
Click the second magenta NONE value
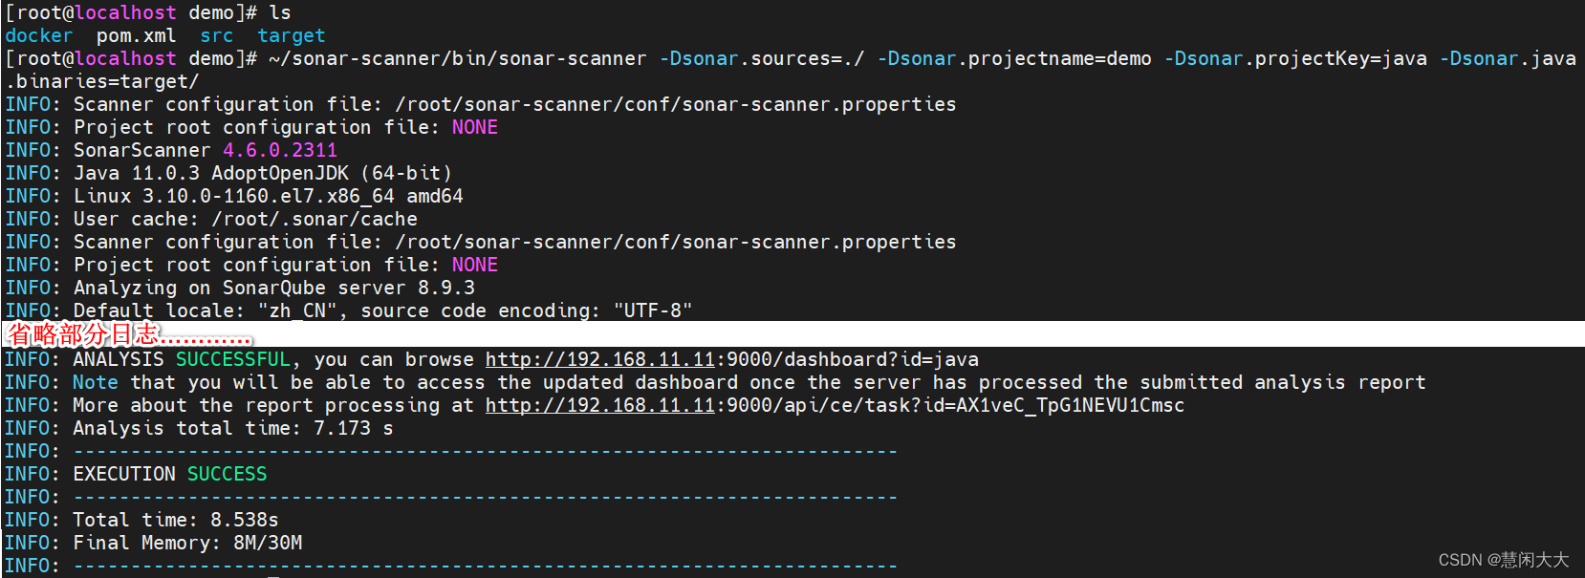[474, 266]
